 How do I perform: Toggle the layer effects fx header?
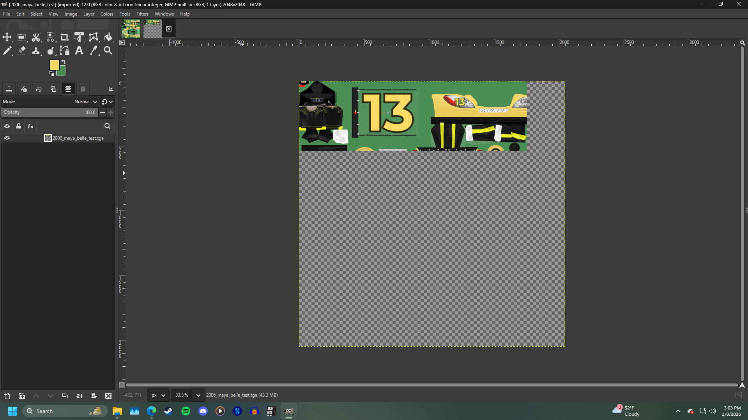30,126
